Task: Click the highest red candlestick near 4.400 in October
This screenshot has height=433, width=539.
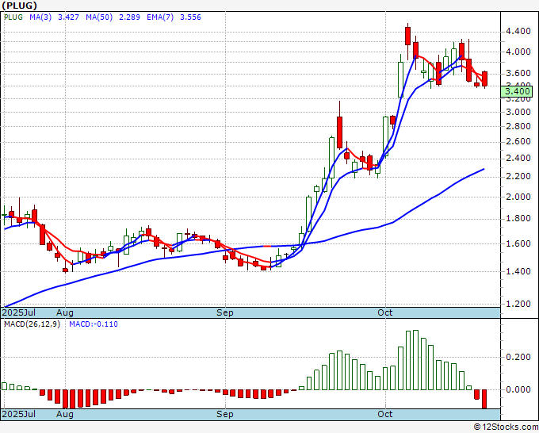Action: (407, 36)
